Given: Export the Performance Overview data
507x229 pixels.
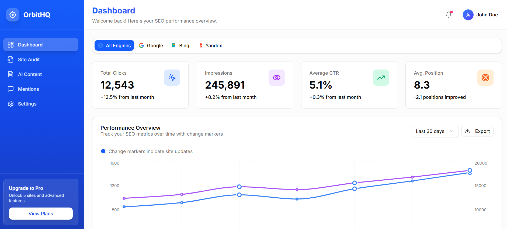Looking at the screenshot, I should point(477,131).
